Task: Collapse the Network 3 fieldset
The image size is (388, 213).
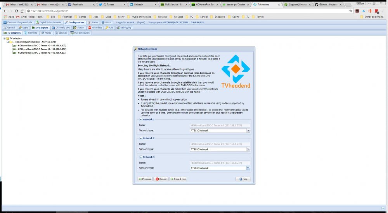Action: coord(141,157)
